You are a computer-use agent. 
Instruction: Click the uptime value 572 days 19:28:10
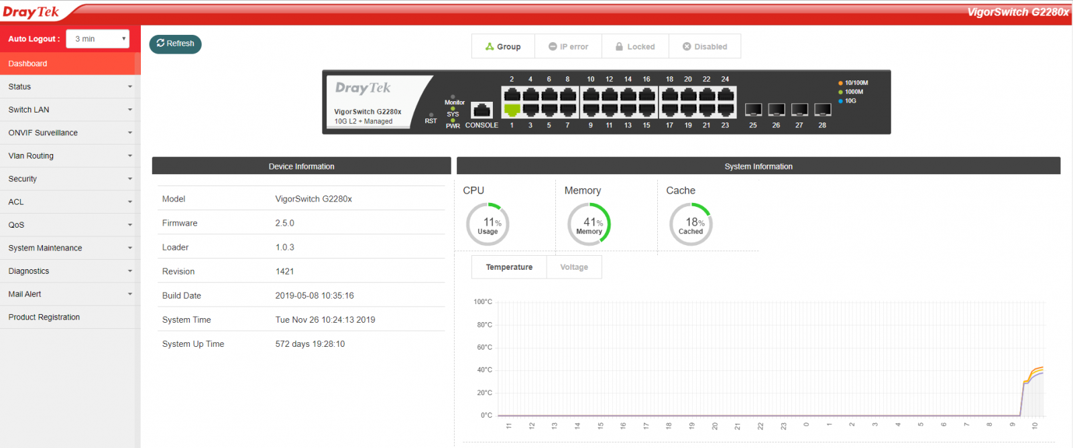tap(310, 344)
